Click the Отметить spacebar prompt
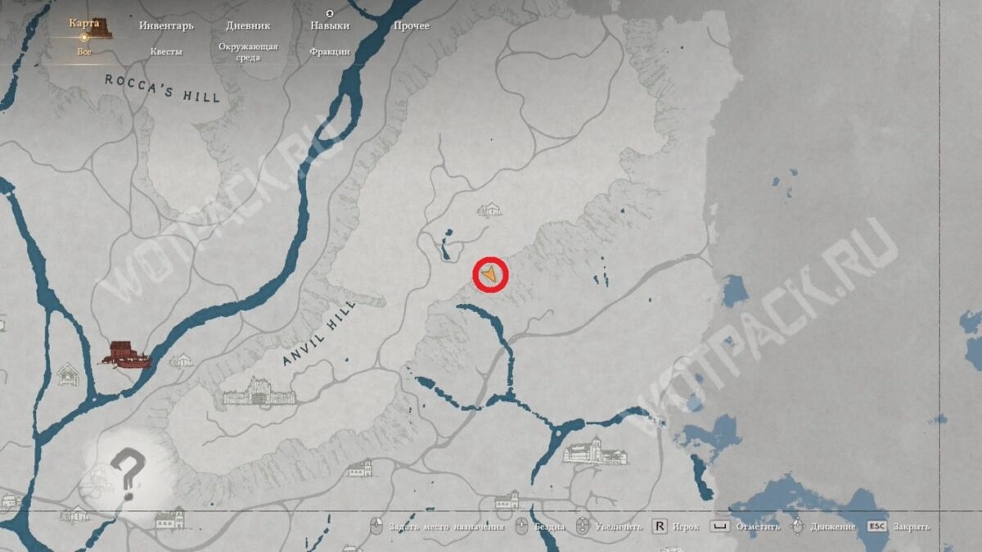The image size is (982, 552). [743, 527]
